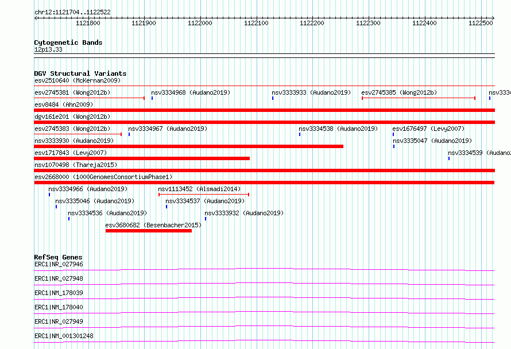The height and width of the screenshot is (349, 511).
Task: Click blue marker below nsv3333933 label
Action: point(273,98)
